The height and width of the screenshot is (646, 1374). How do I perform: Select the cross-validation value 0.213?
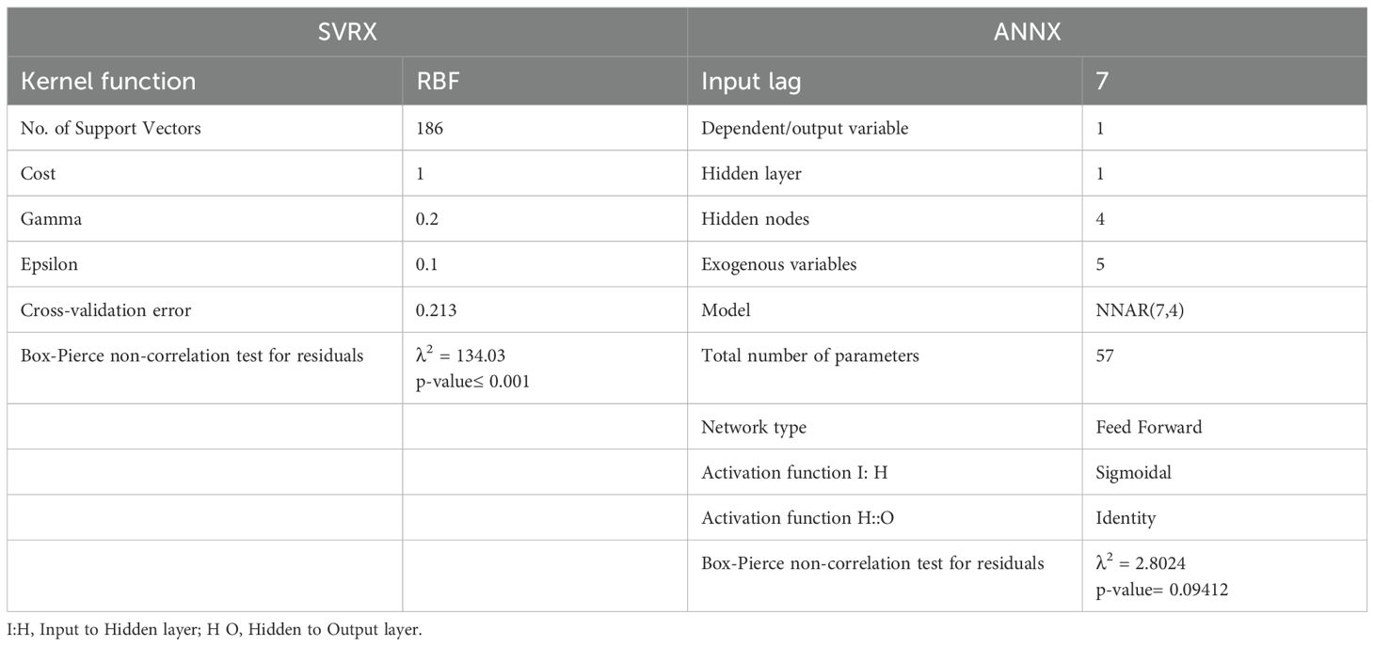pyautogui.click(x=432, y=309)
